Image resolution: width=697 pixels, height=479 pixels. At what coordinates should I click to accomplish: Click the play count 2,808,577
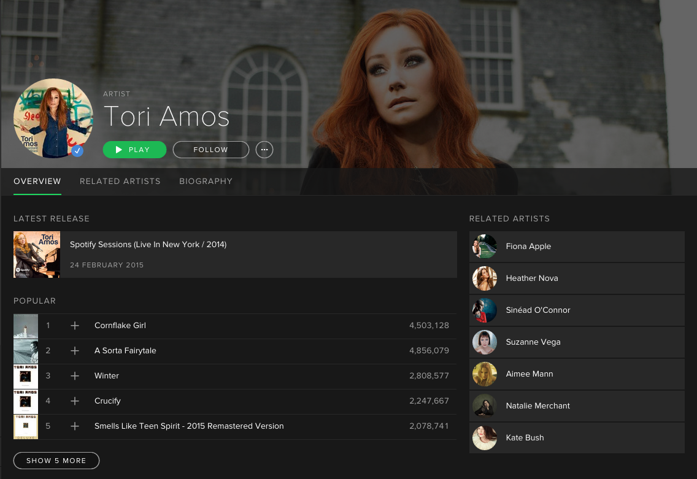click(x=429, y=375)
